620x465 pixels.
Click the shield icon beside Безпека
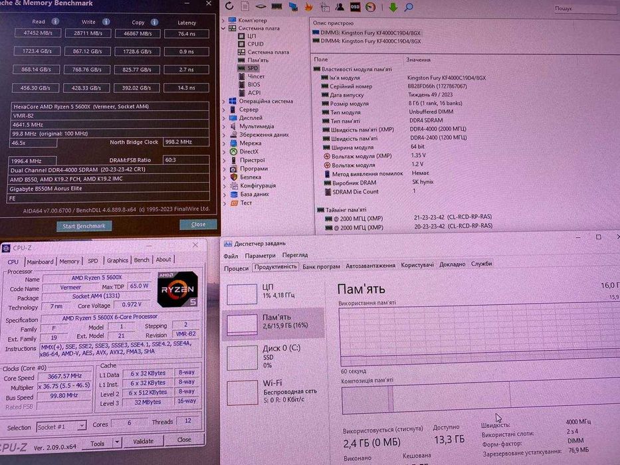coord(234,177)
